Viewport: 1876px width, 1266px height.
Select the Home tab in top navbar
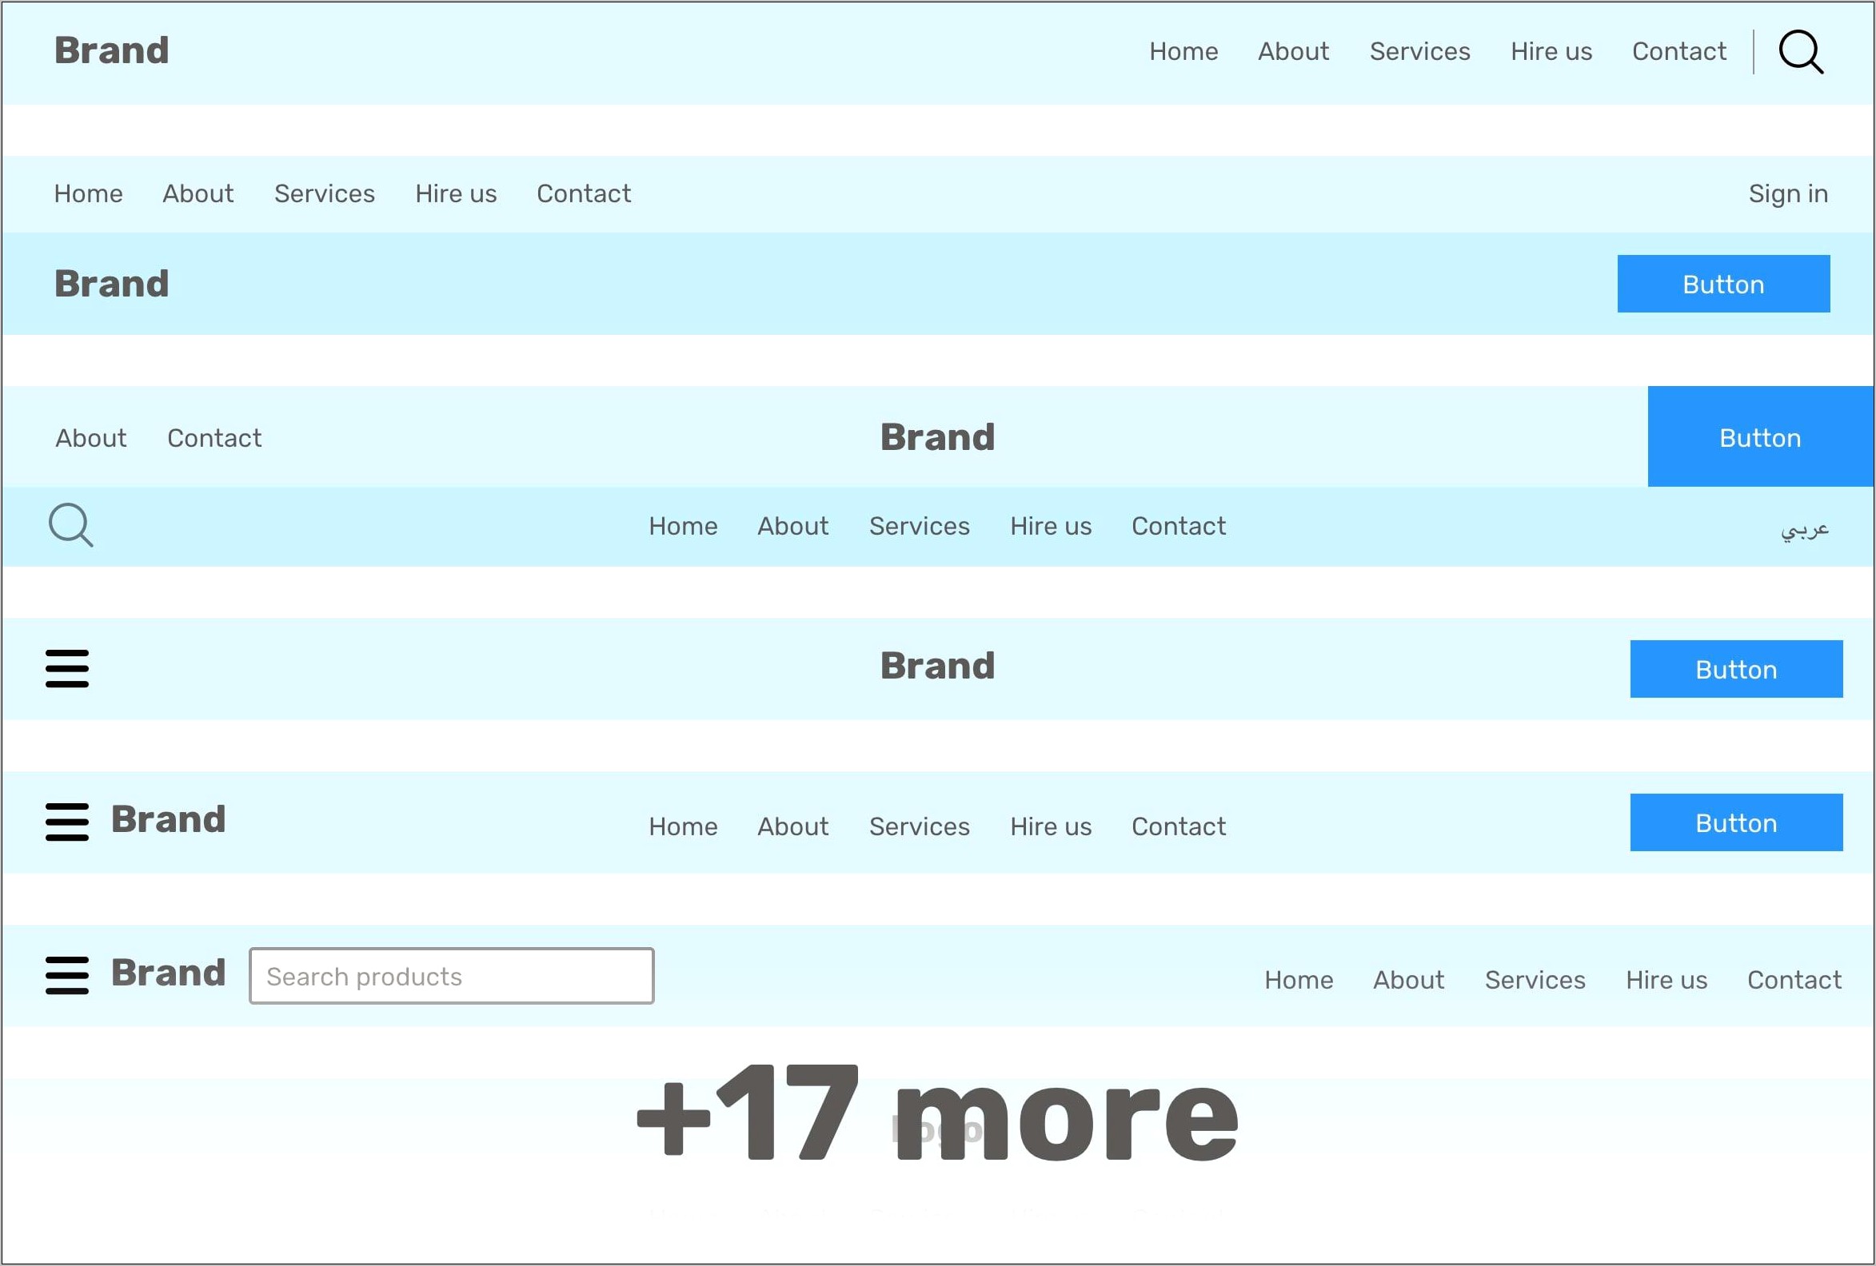coord(1183,51)
